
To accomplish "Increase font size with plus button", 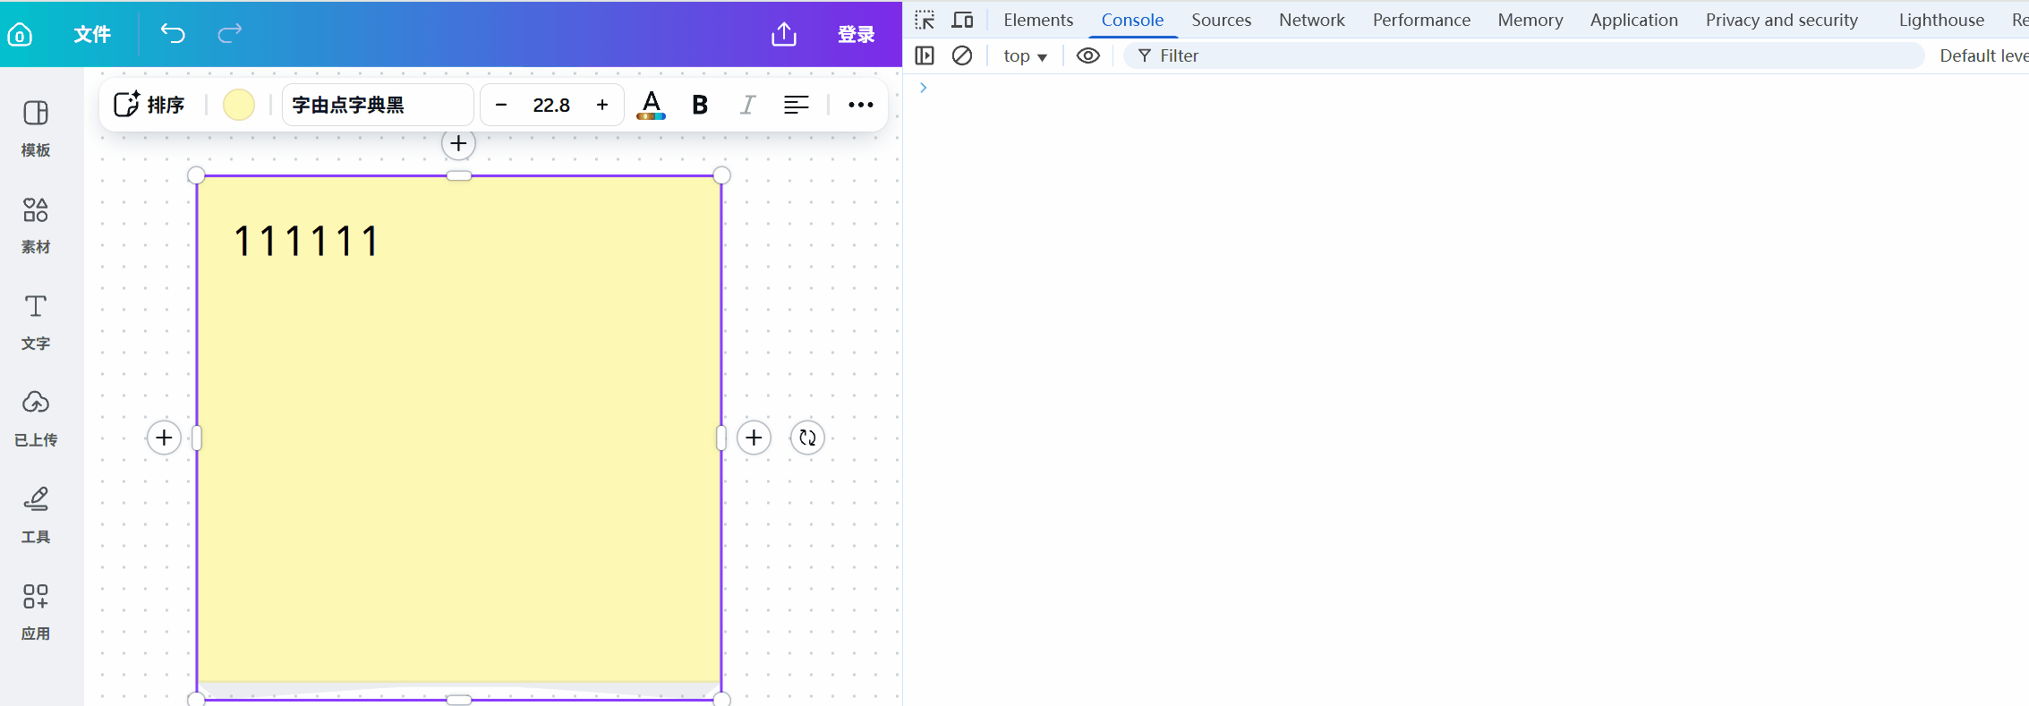I will 602,105.
